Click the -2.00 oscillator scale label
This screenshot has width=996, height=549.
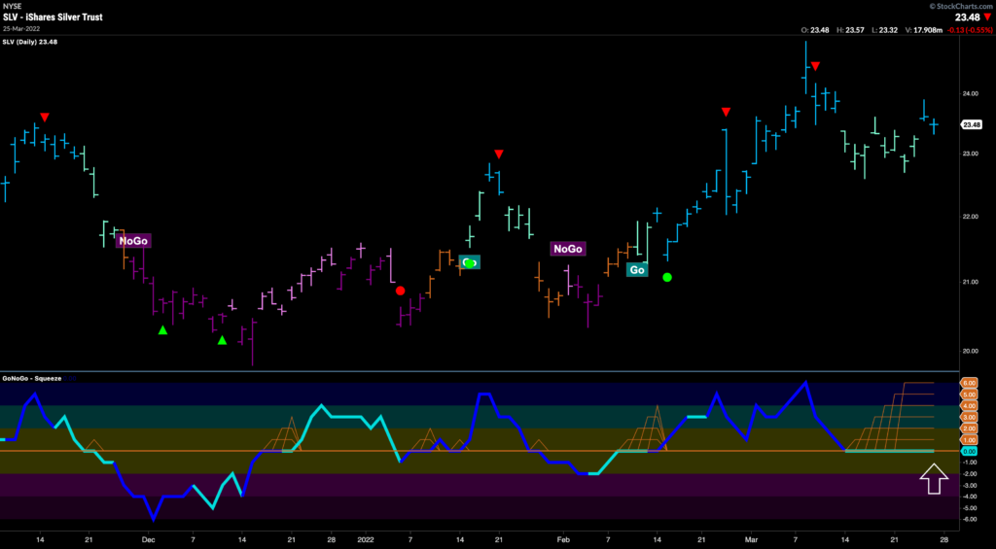pyautogui.click(x=970, y=474)
